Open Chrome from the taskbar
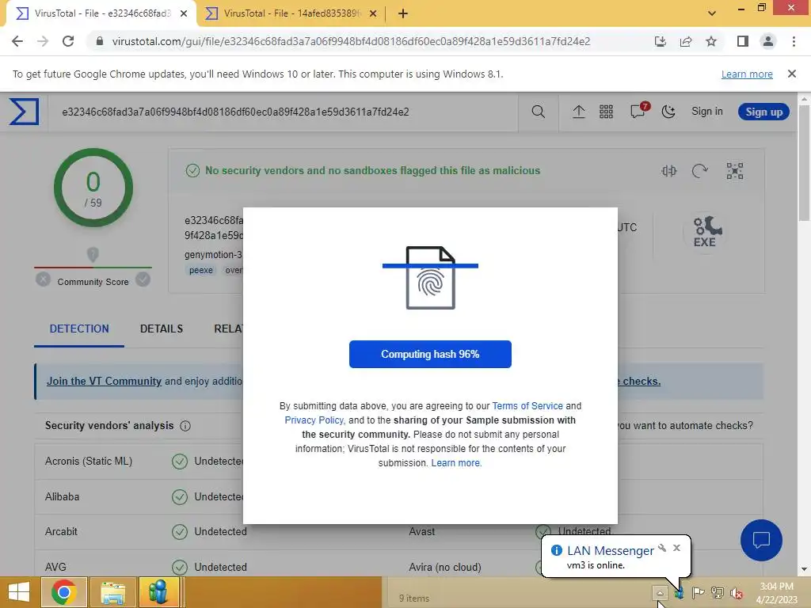The height and width of the screenshot is (608, 811). pyautogui.click(x=65, y=592)
